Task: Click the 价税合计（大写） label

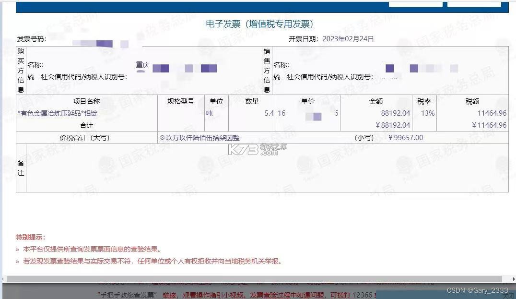Action: click(x=84, y=138)
